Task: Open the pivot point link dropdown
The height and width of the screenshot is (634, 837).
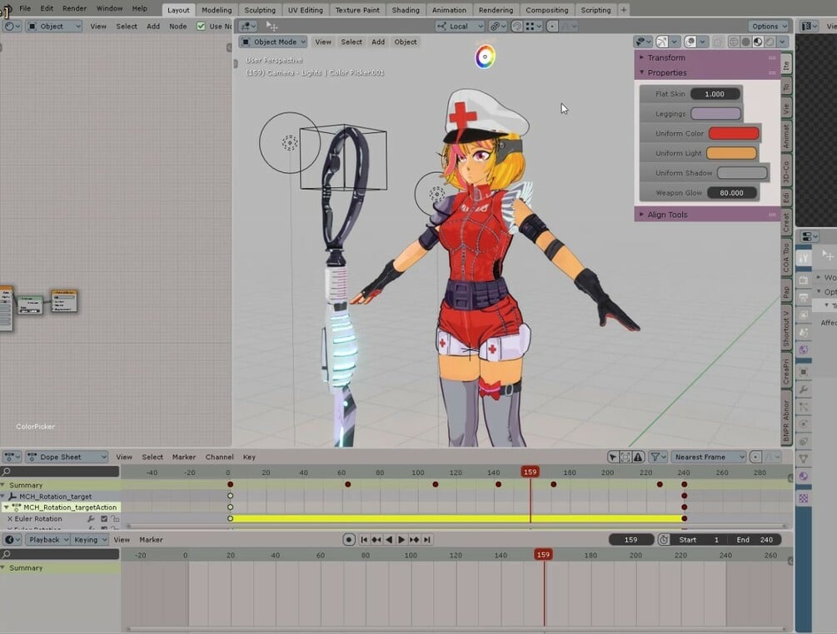Action: point(497,26)
